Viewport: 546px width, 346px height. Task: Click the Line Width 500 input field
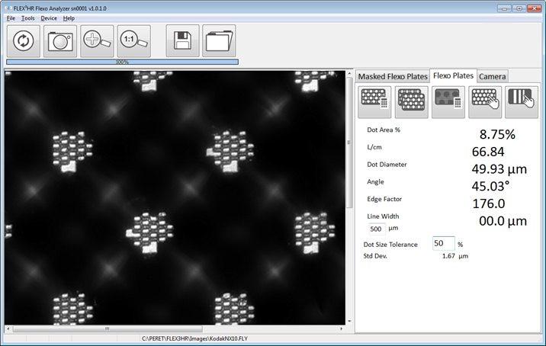click(x=377, y=229)
